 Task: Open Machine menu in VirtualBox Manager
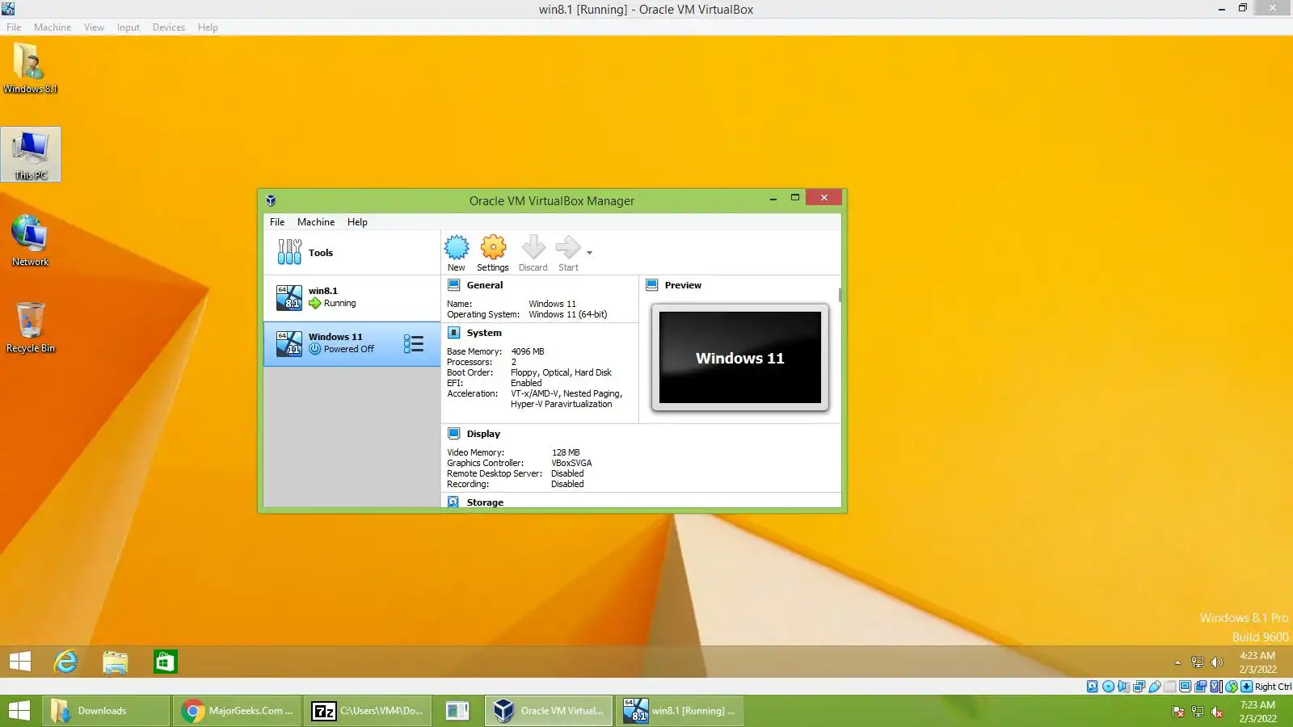(x=316, y=222)
